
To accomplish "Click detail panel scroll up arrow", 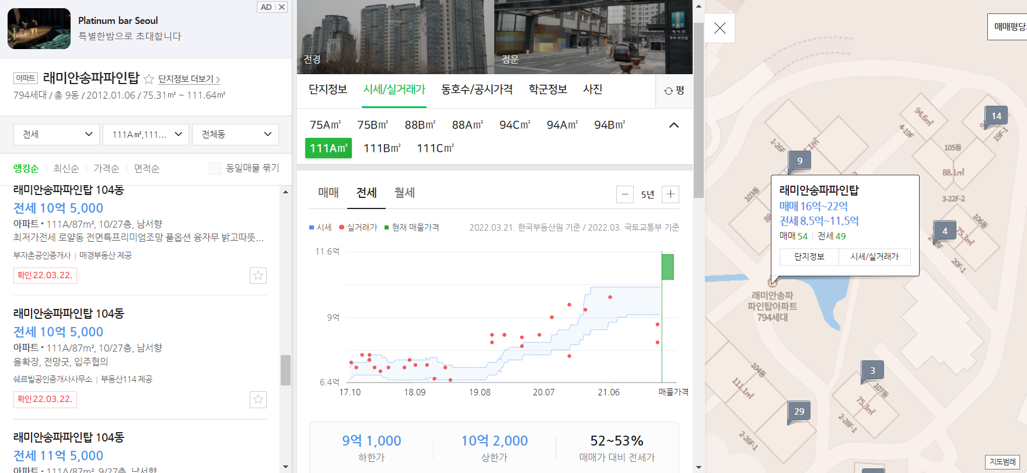I will click(698, 6).
